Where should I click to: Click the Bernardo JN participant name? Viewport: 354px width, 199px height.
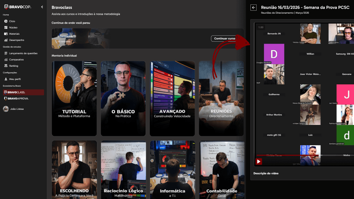coord(274,34)
